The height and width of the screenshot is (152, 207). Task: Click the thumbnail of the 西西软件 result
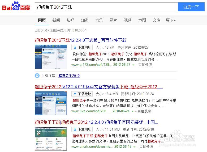click(51, 57)
